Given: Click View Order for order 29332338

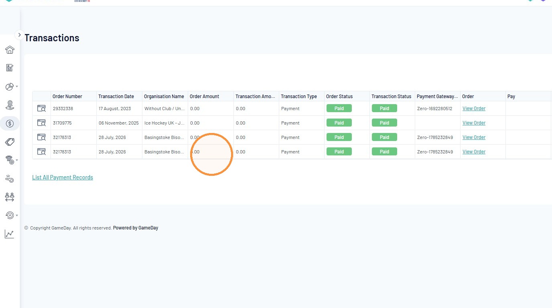Looking at the screenshot, I should click(474, 109).
